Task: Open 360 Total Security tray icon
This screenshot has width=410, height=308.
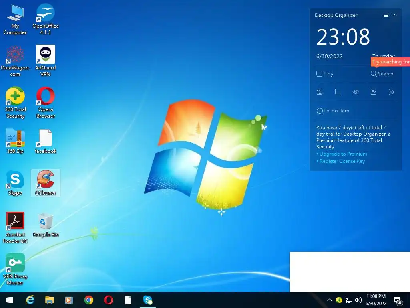Action: click(x=339, y=300)
